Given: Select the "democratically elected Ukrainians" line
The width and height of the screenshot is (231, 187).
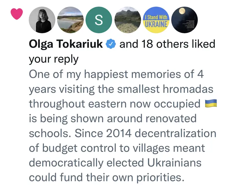Looking at the screenshot, I should click(115, 162).
